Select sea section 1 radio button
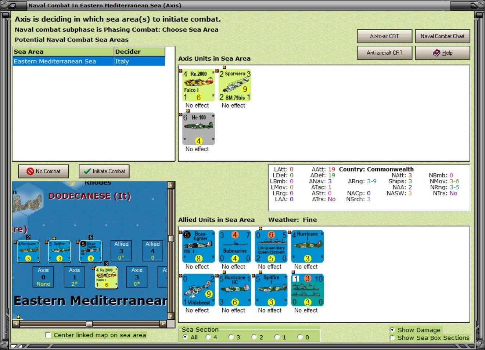This screenshot has height=350, width=485. [277, 337]
